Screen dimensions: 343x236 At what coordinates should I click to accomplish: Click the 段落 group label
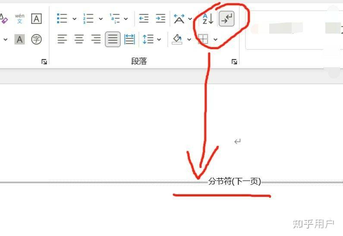(x=139, y=61)
